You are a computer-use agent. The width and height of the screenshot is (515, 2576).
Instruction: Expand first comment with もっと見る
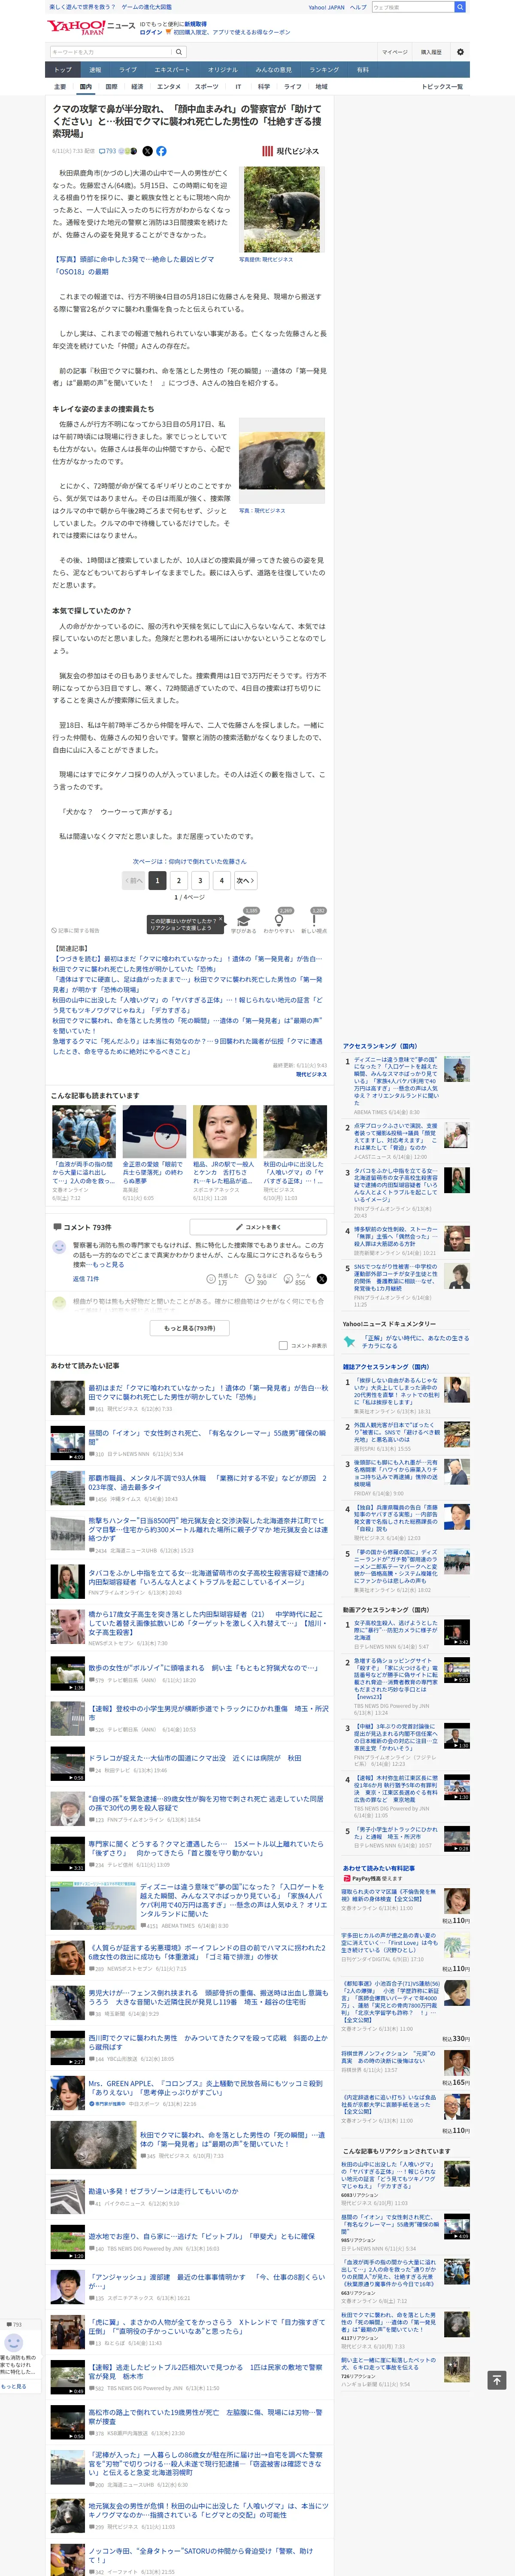[109, 1264]
